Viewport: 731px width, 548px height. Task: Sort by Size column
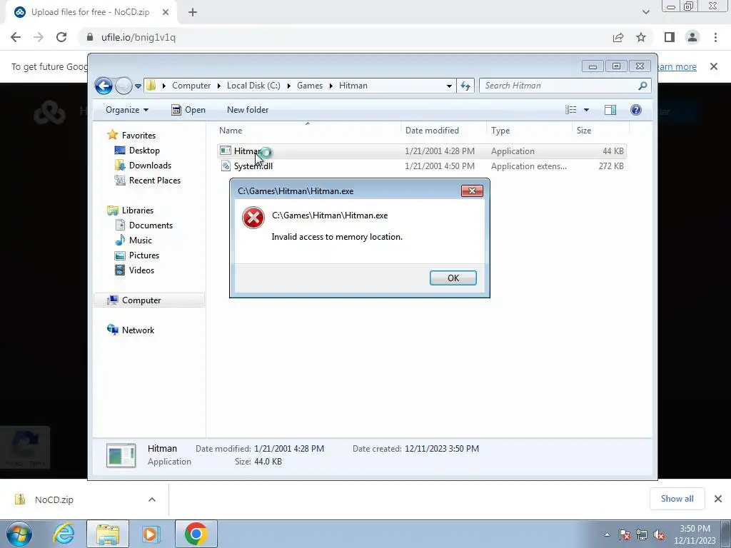click(600, 131)
